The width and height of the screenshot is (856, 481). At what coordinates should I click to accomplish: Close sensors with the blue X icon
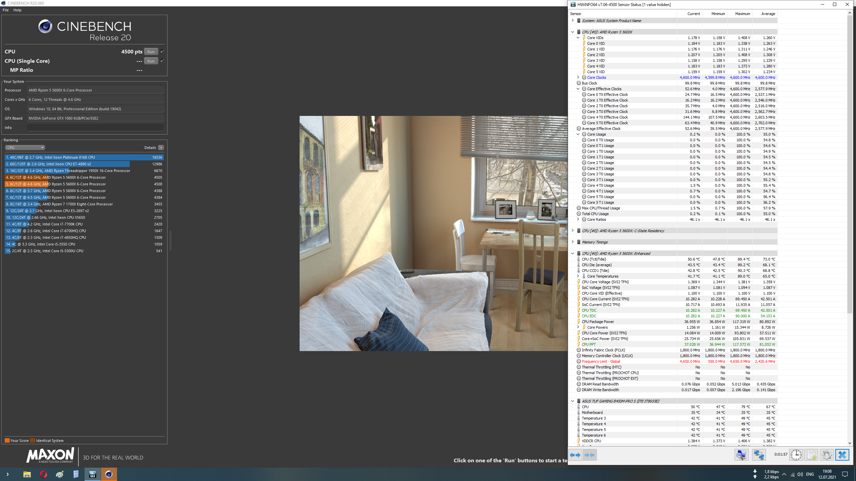(842, 455)
